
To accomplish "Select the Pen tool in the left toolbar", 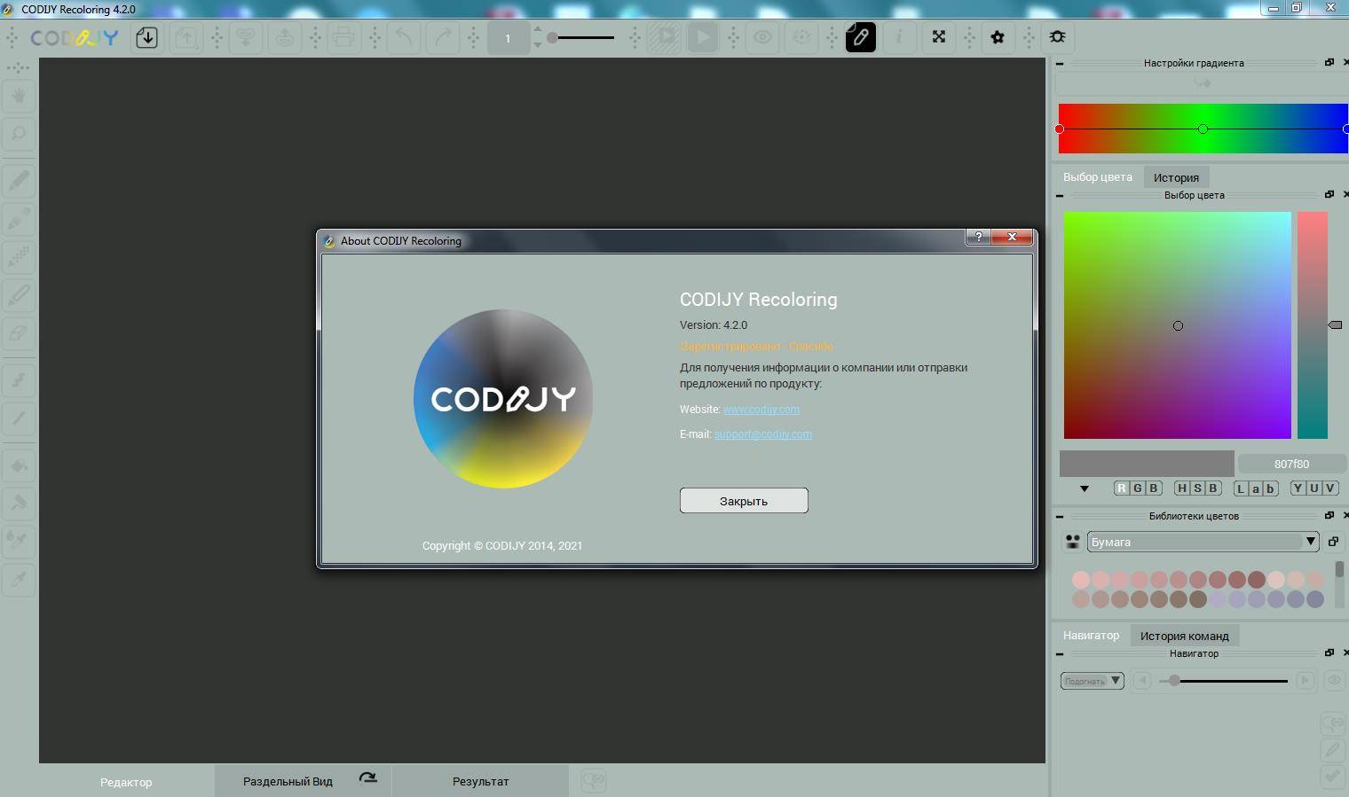I will coord(19,181).
